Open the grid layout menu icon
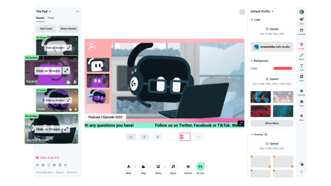Viewport: 331px width, 186px height. 242,12
